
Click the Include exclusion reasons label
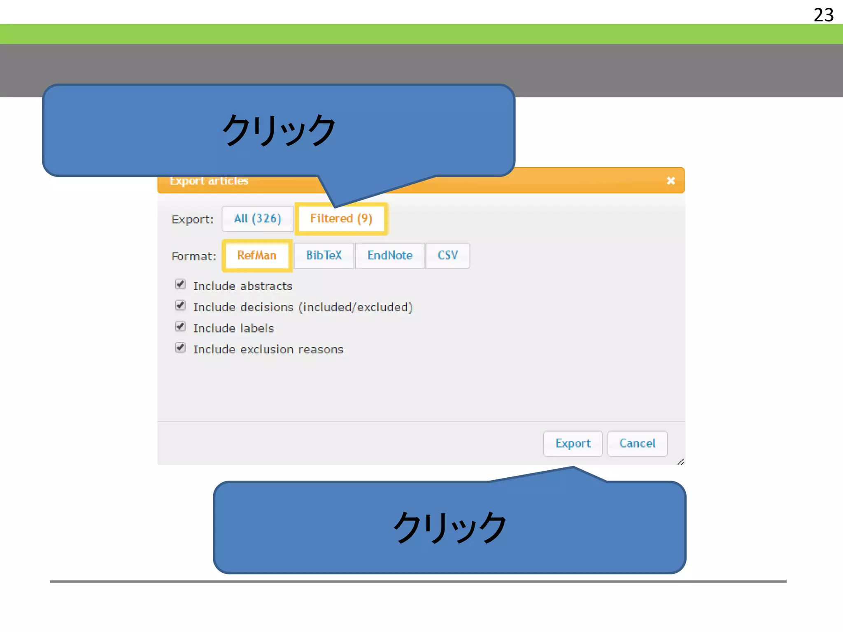(268, 349)
